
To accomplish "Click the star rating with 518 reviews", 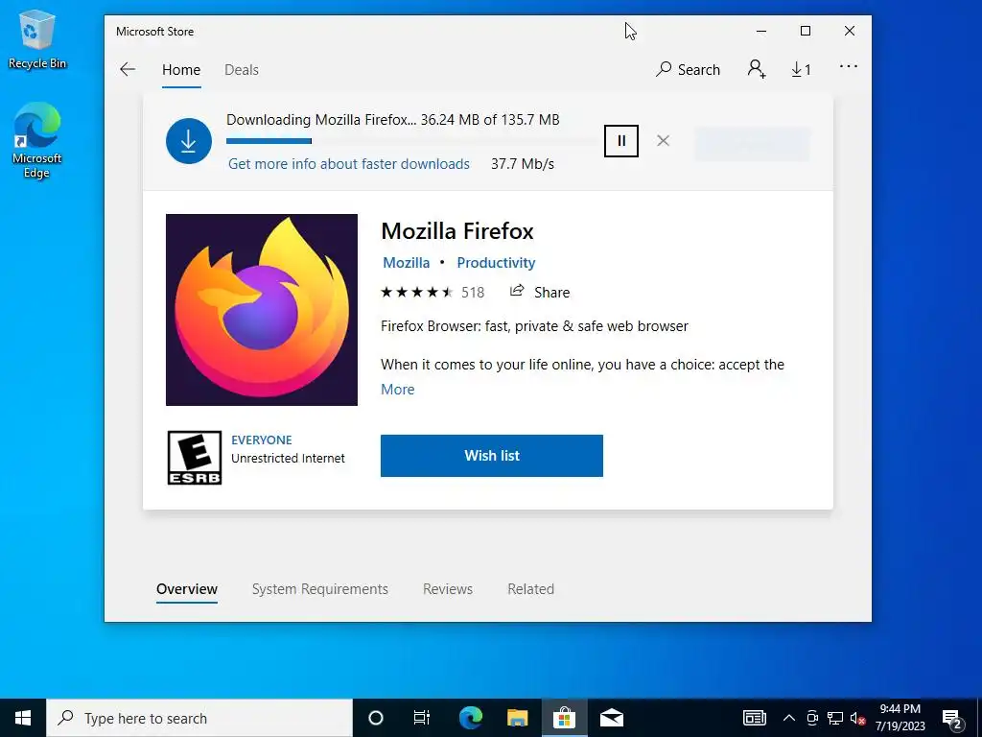I will 433,292.
